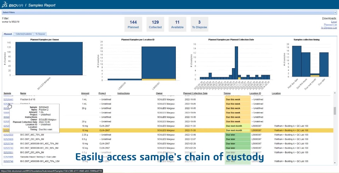
Task: Click LS000367 Location ID in S2525829 row
Action: (256, 139)
